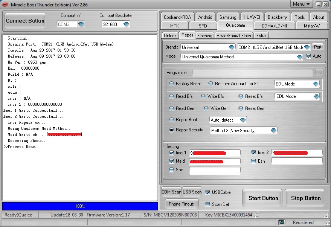
Task: Open the Extra sub-tab
Action: pyautogui.click(x=261, y=35)
